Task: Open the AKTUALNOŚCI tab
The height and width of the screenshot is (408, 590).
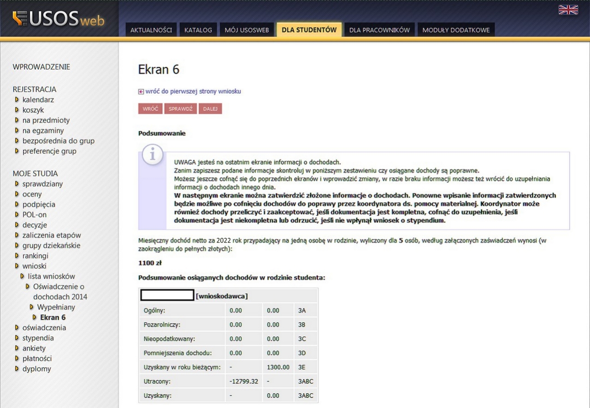Action: (151, 30)
